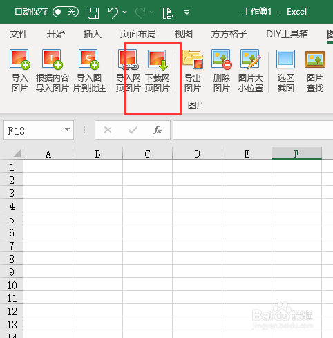Select column A header
This screenshot has width=333, height=338.
pyautogui.click(x=48, y=153)
